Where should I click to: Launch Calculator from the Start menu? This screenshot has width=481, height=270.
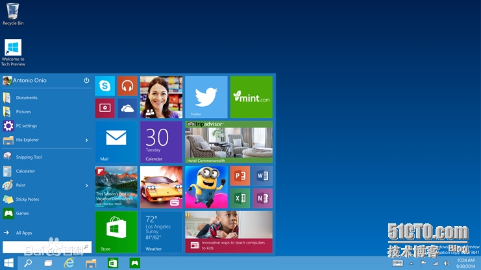(47, 171)
